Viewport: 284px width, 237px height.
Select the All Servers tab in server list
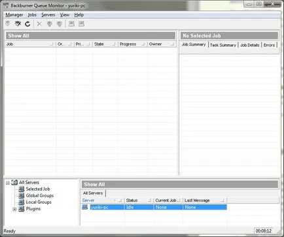93,193
